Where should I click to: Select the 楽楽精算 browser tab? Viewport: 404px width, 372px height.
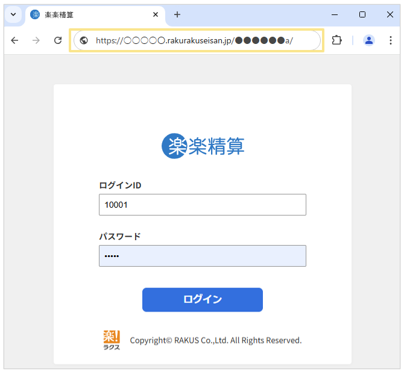pyautogui.click(x=90, y=14)
